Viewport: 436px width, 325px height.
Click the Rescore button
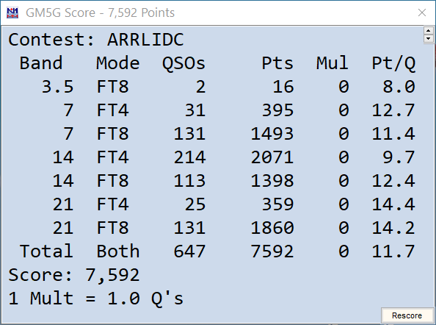point(407,315)
